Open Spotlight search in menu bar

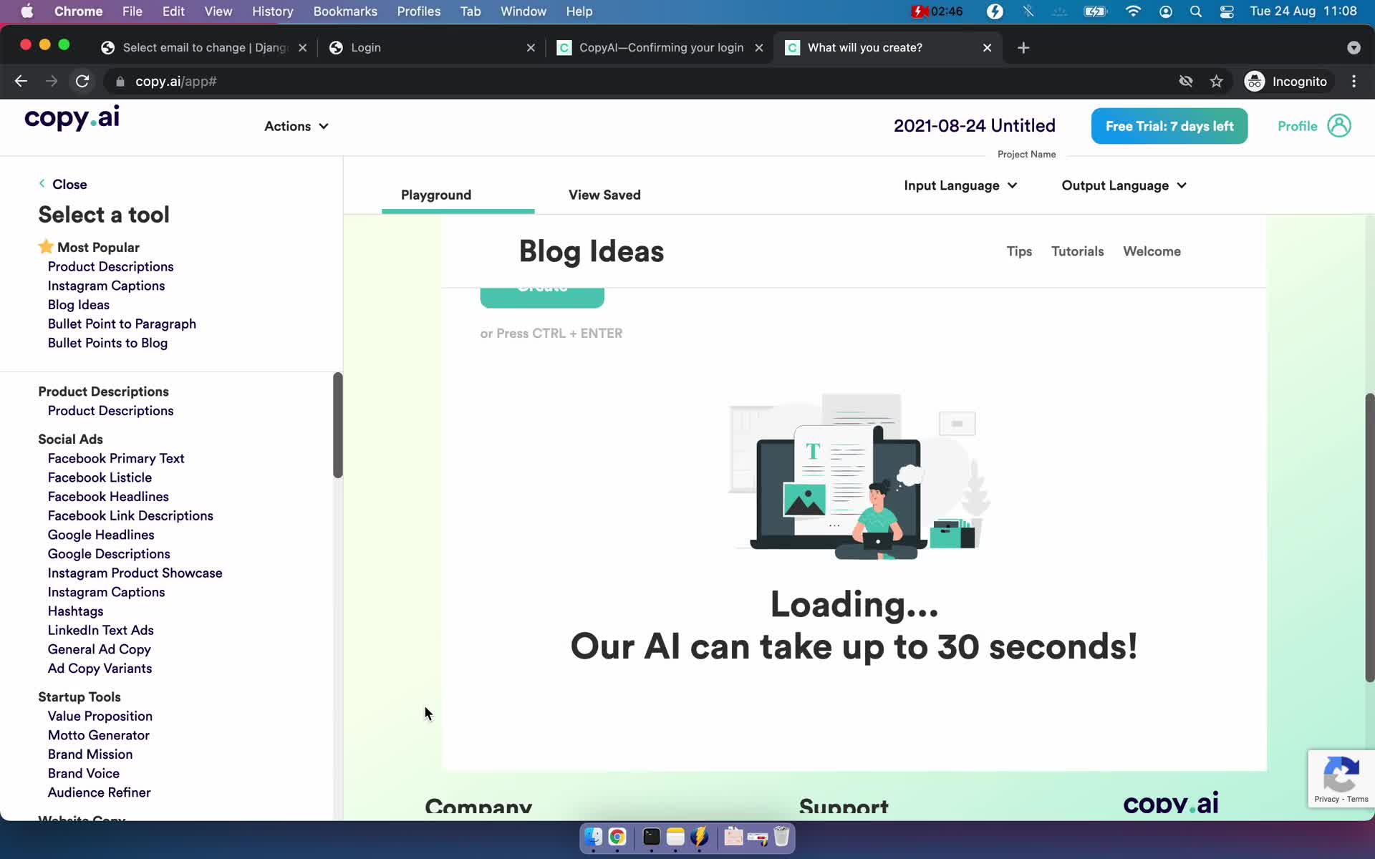[1195, 11]
